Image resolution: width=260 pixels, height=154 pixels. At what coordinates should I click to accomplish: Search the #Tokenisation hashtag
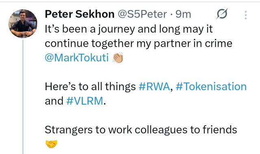(x=211, y=86)
